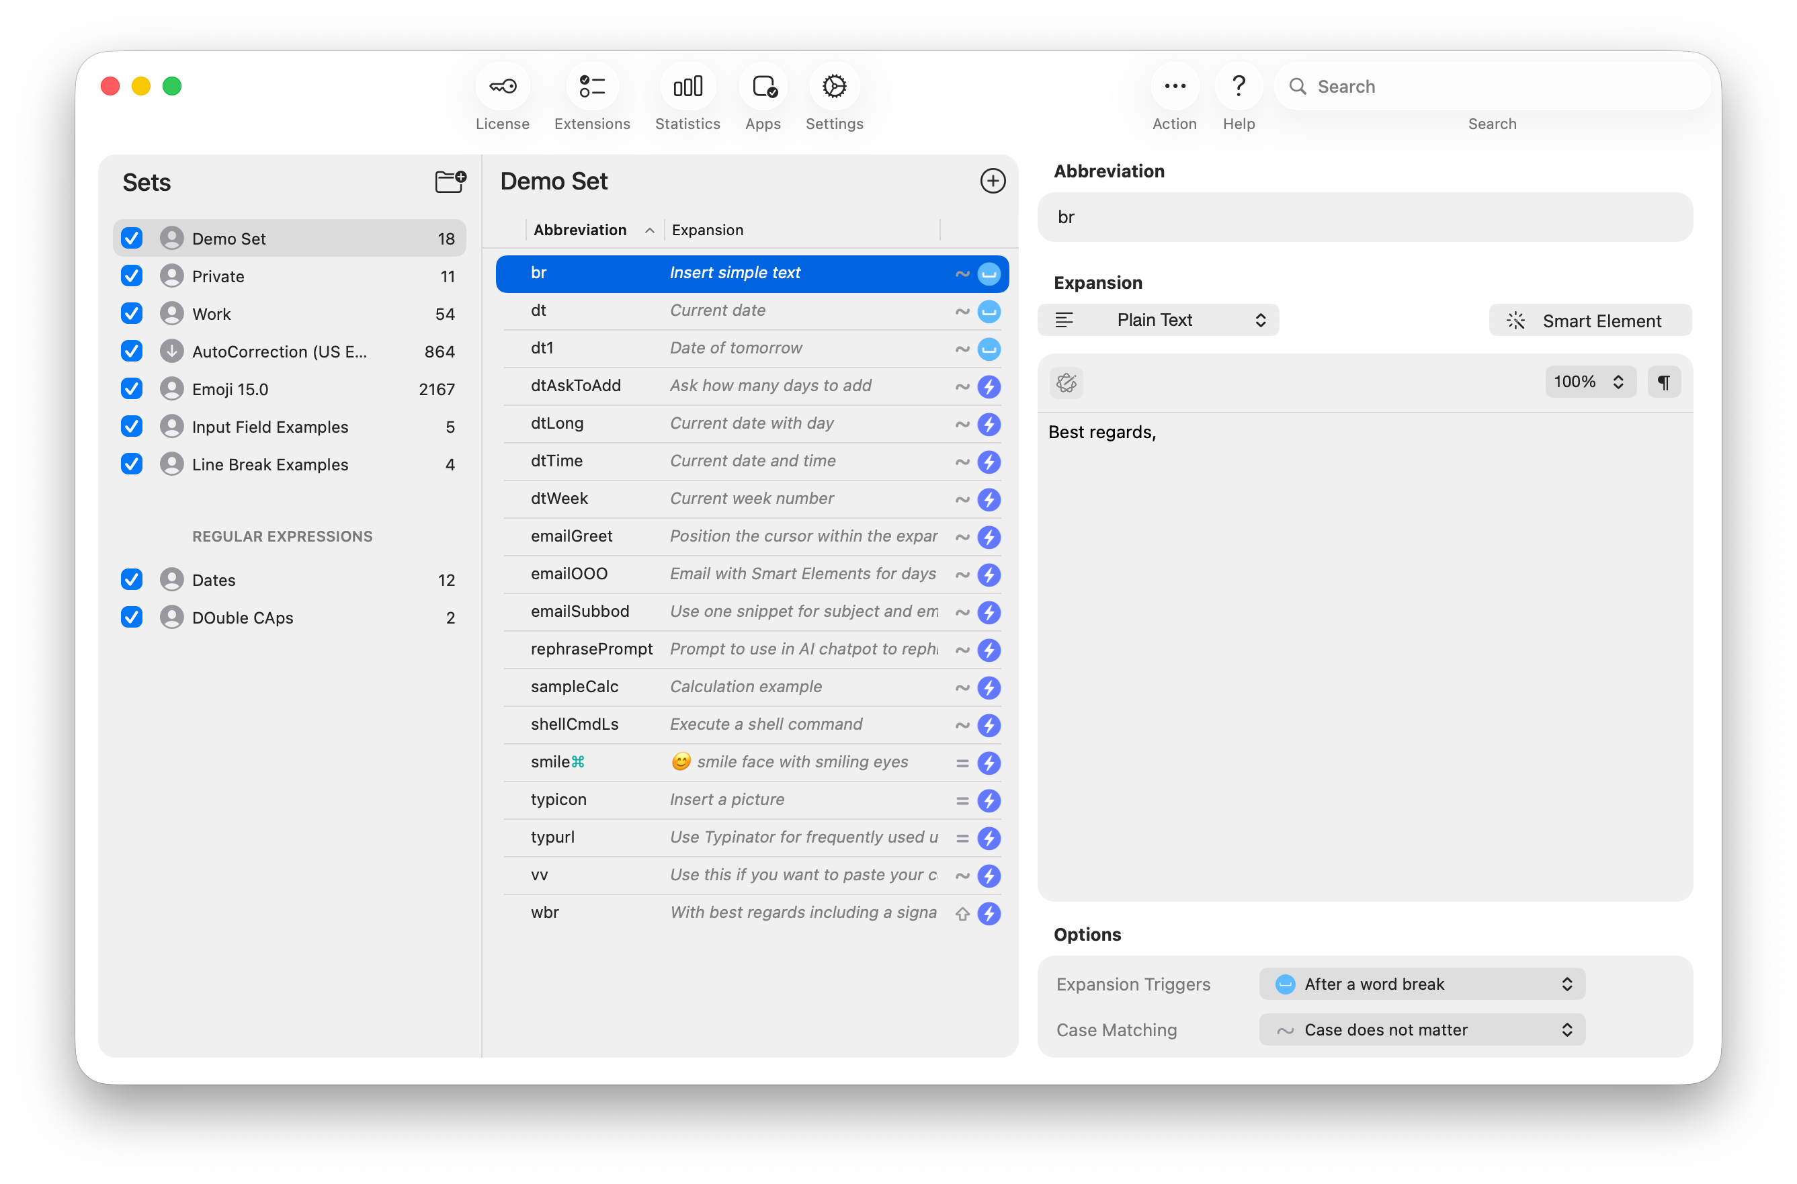Click the plus icon beside Demo Set
This screenshot has width=1797, height=1184.
(x=992, y=181)
